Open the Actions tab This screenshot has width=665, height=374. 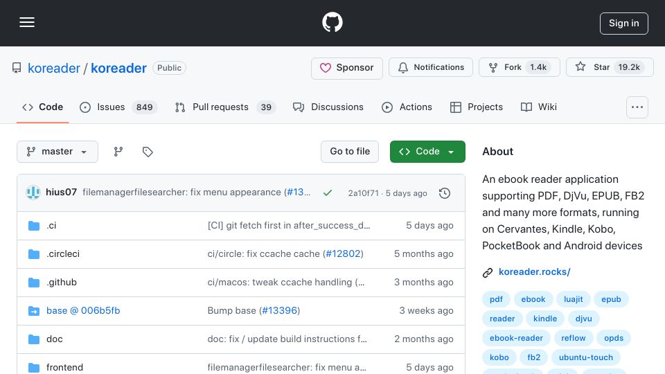[x=407, y=107]
